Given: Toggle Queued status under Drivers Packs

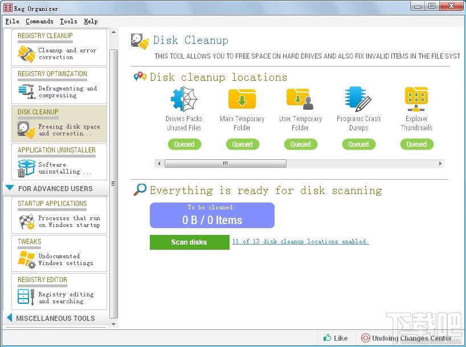Looking at the screenshot, I should (184, 144).
